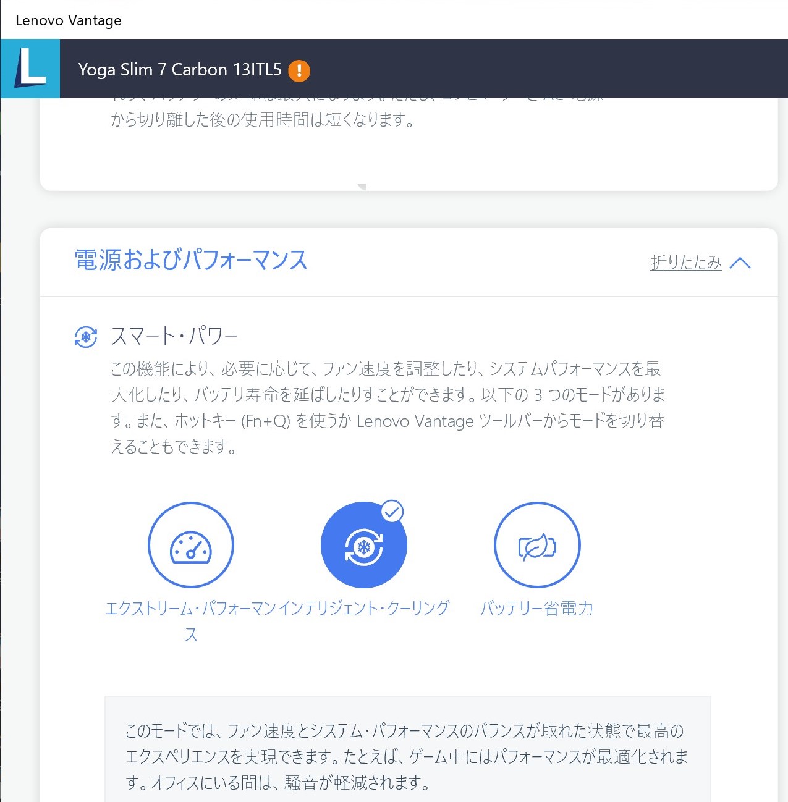Select Intelligent Cooling snowflake mode icon
788x802 pixels.
pyautogui.click(x=363, y=545)
